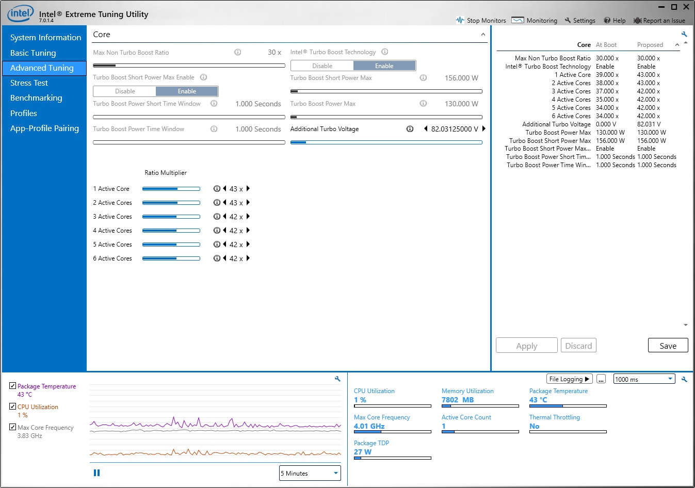This screenshot has width=695, height=488.
Task: Open the 1000 ms interval dropdown
Action: (x=644, y=379)
